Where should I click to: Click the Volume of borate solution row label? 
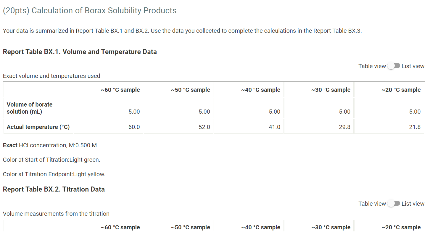[30, 108]
